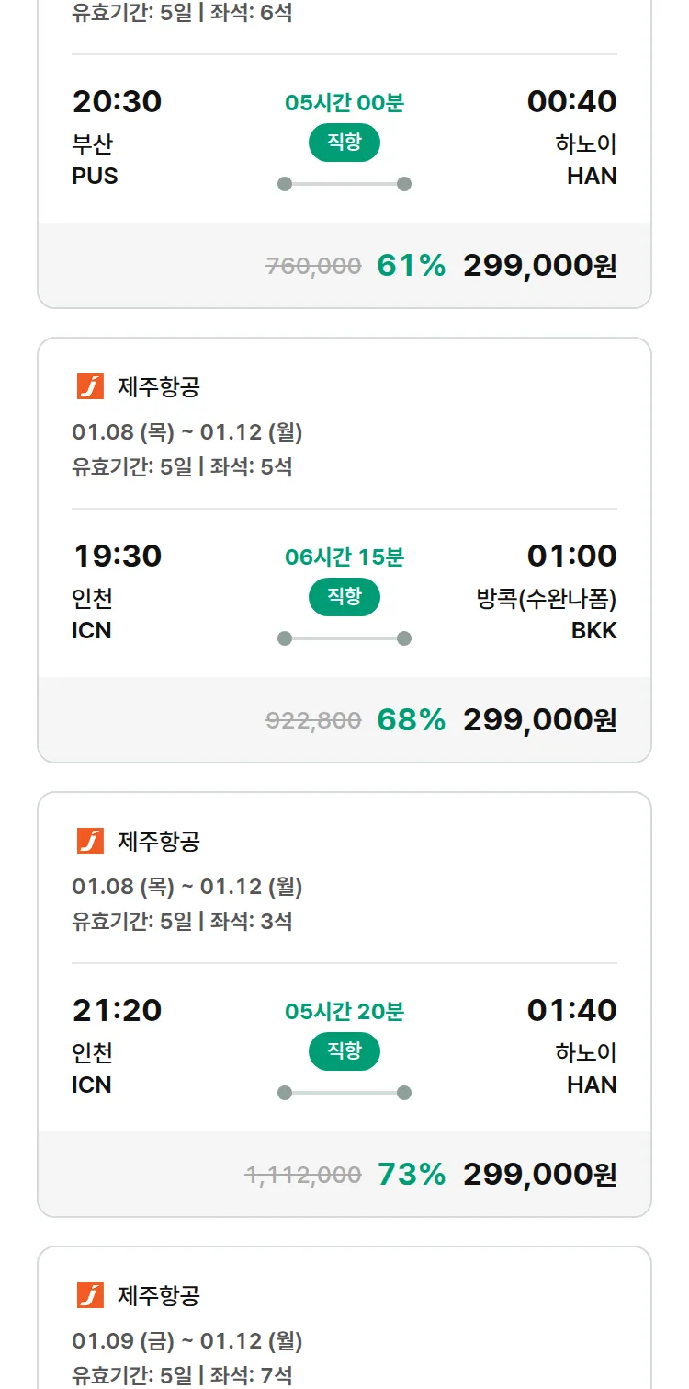Click the 직항 badge on Incheon–Bangkok flight
This screenshot has height=1389, width=689.
[344, 597]
